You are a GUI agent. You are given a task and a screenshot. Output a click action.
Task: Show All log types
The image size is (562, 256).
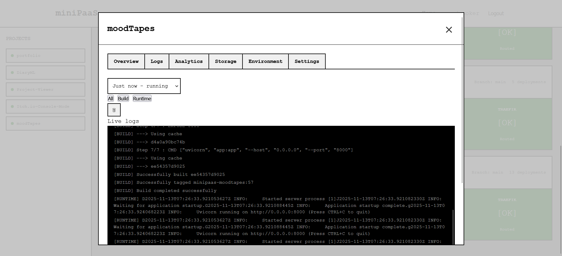(x=111, y=99)
